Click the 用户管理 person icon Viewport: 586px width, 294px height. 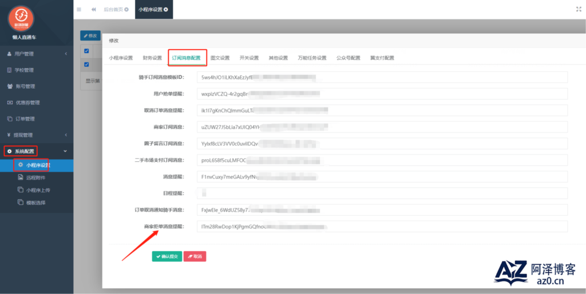(9, 54)
